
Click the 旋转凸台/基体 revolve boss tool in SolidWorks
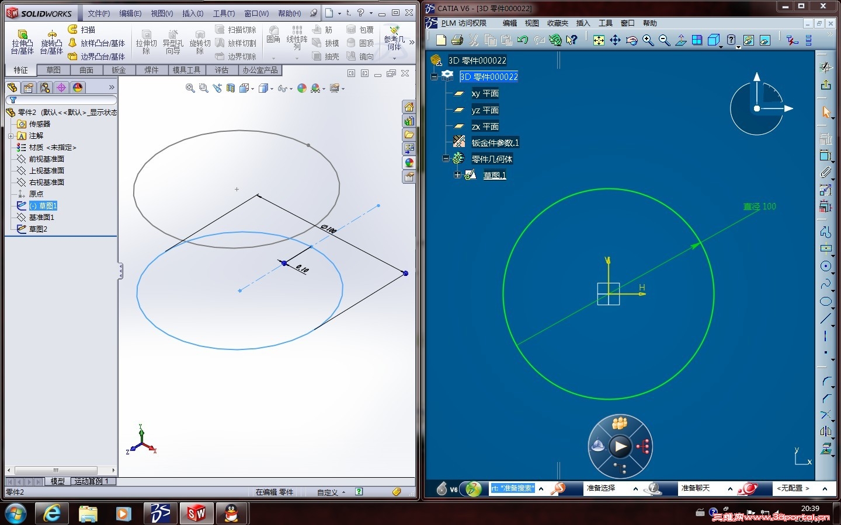coord(51,42)
